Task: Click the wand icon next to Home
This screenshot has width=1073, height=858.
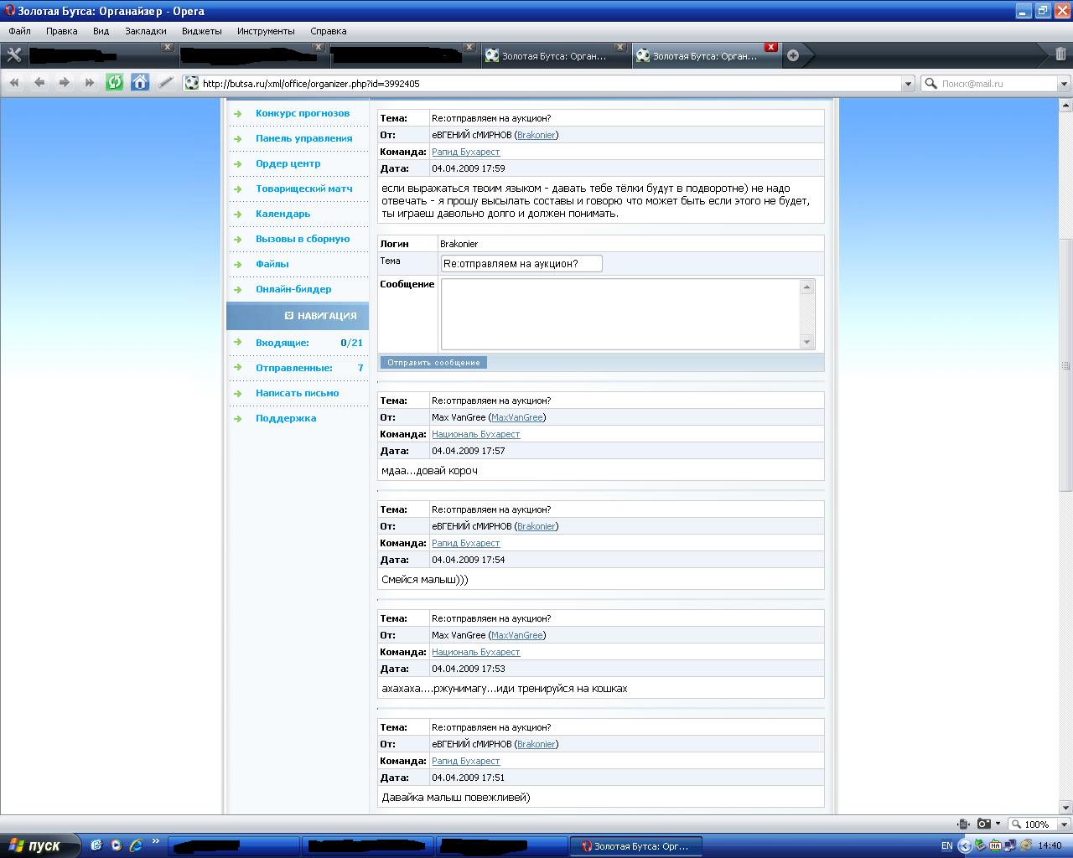Action: pyautogui.click(x=165, y=83)
